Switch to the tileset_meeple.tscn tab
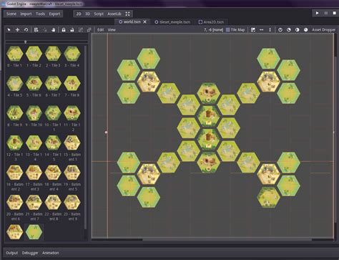Screen dimensions: 339x260 click(172, 22)
